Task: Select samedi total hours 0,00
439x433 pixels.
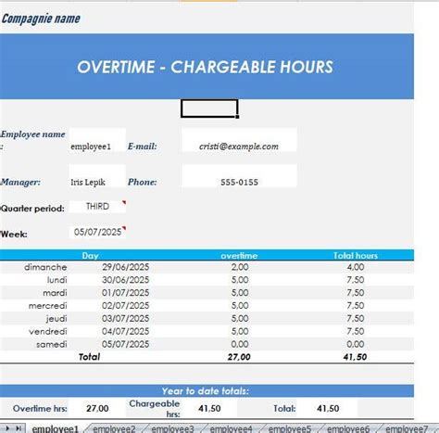Action: point(356,344)
